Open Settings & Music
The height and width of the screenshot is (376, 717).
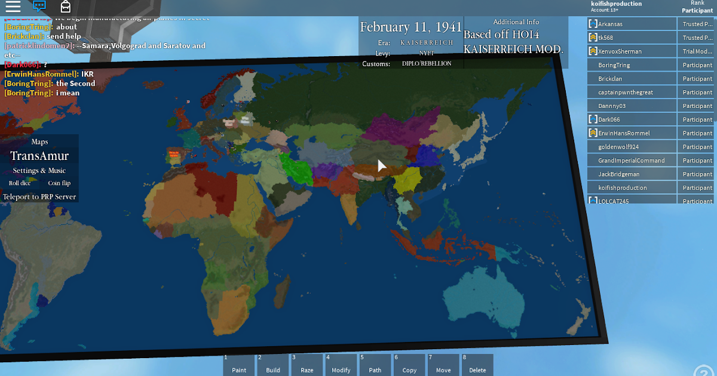click(x=39, y=171)
